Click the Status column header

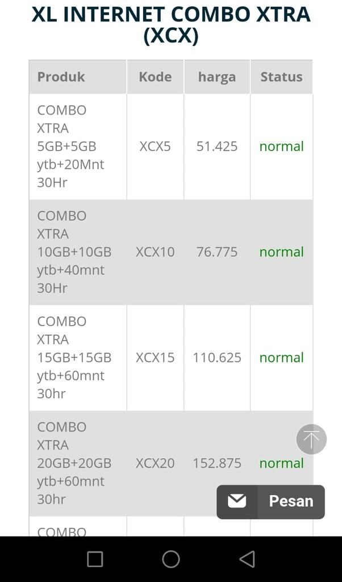coord(282,77)
